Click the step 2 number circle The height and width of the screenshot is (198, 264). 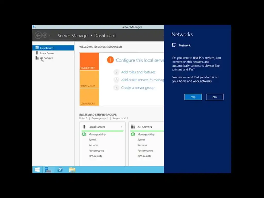116,72
